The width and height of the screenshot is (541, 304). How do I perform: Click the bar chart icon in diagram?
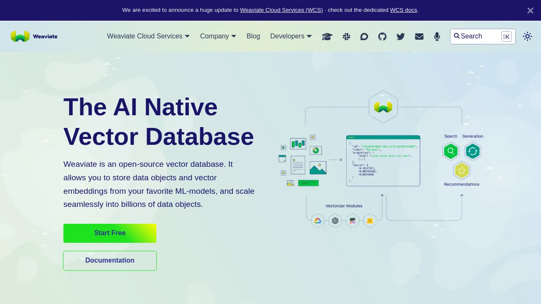(298, 144)
